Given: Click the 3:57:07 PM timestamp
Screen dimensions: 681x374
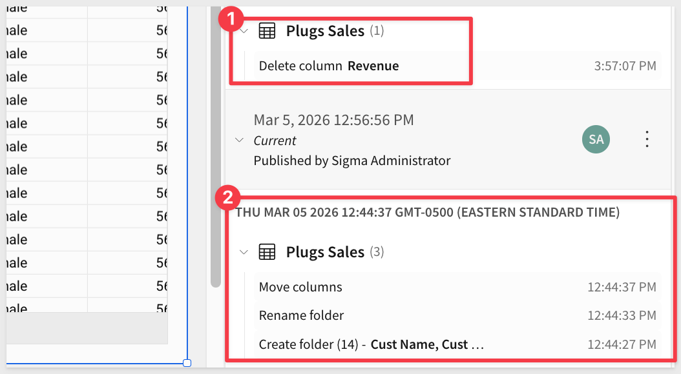Looking at the screenshot, I should (625, 66).
